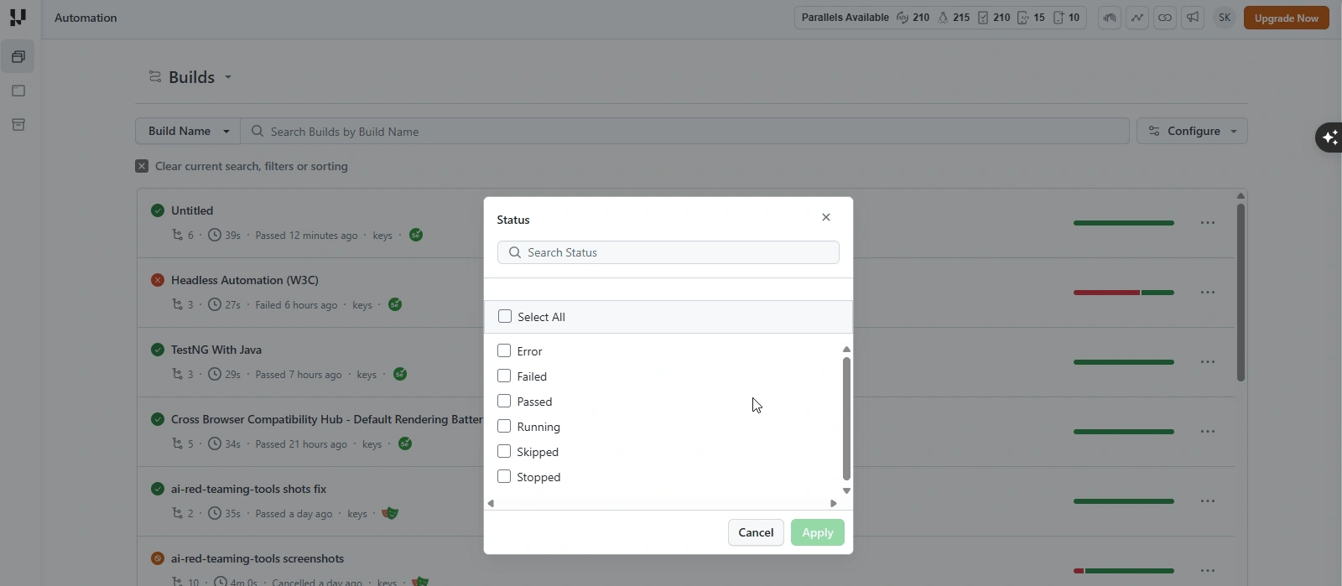The image size is (1342, 586).
Task: Click the rainbow icon in top bar
Action: tap(1109, 18)
